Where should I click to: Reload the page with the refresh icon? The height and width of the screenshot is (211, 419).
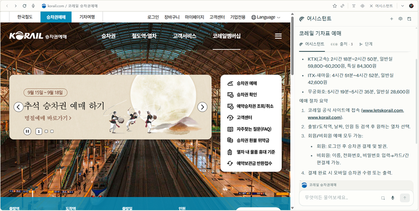tap(24, 6)
